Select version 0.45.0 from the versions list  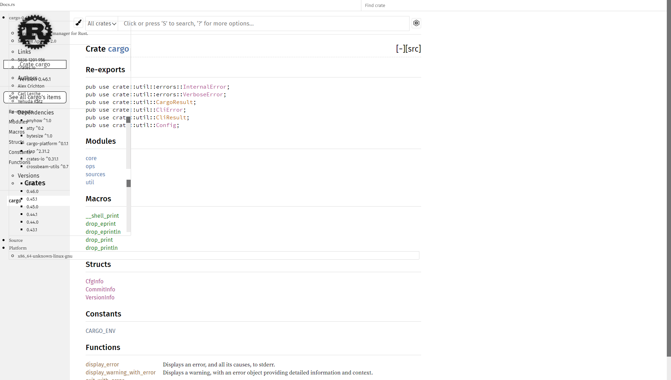[x=33, y=207]
